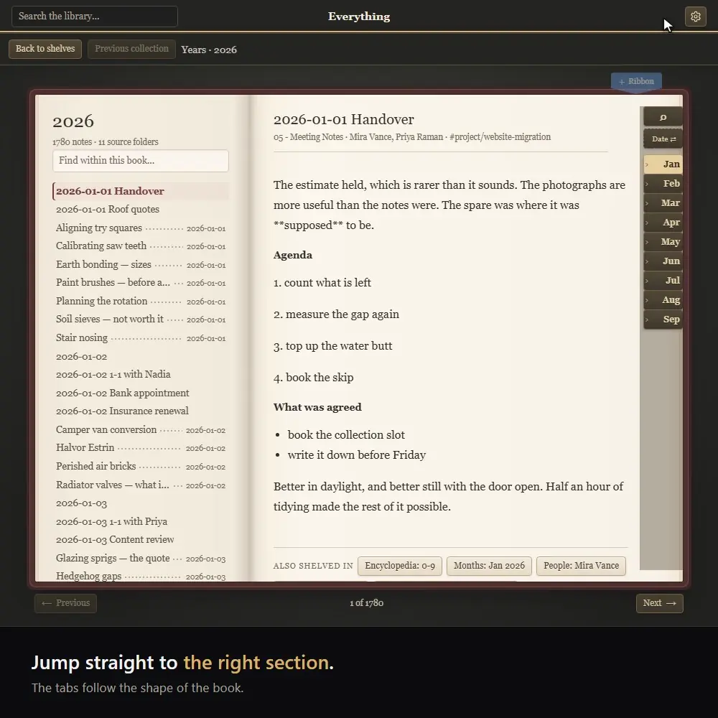This screenshot has width=718, height=718.
Task: Click Previous collection button
Action: coord(131,49)
